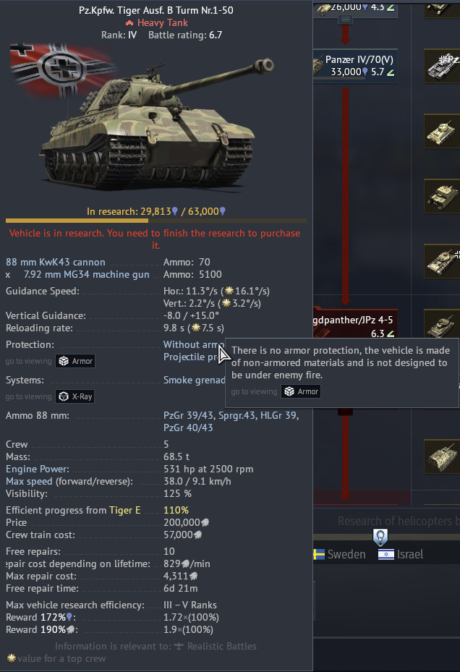Click the 7.92 mm MG34 machine gun link
The image size is (460, 672).
click(x=87, y=274)
